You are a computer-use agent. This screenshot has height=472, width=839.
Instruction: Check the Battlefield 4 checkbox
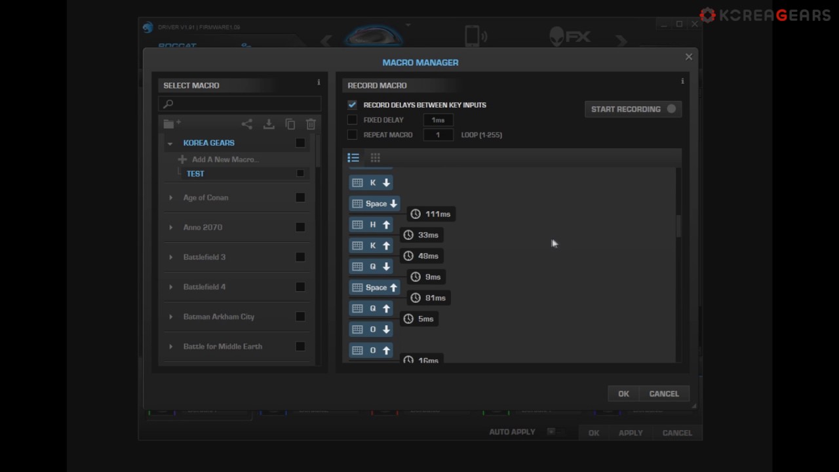click(300, 287)
